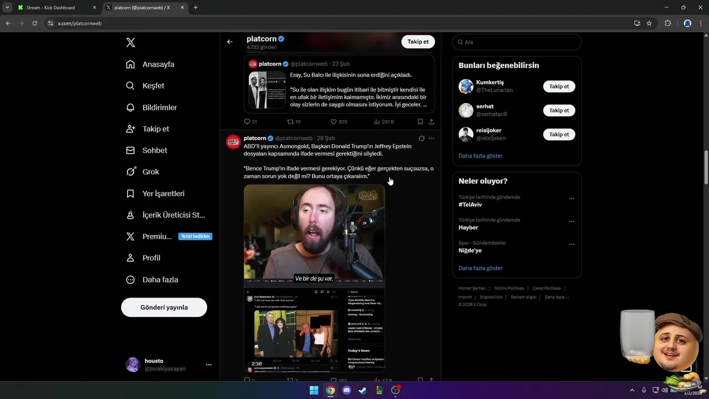
Task: Follow reisijokerr with Takip et
Action: coord(559,135)
